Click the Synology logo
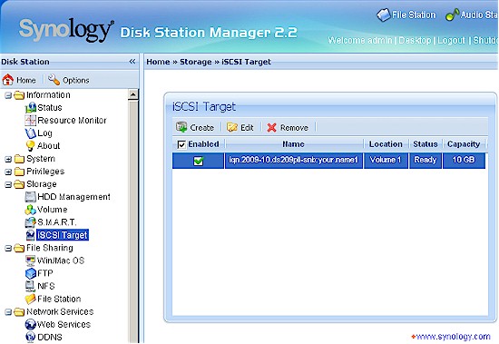 click(66, 30)
